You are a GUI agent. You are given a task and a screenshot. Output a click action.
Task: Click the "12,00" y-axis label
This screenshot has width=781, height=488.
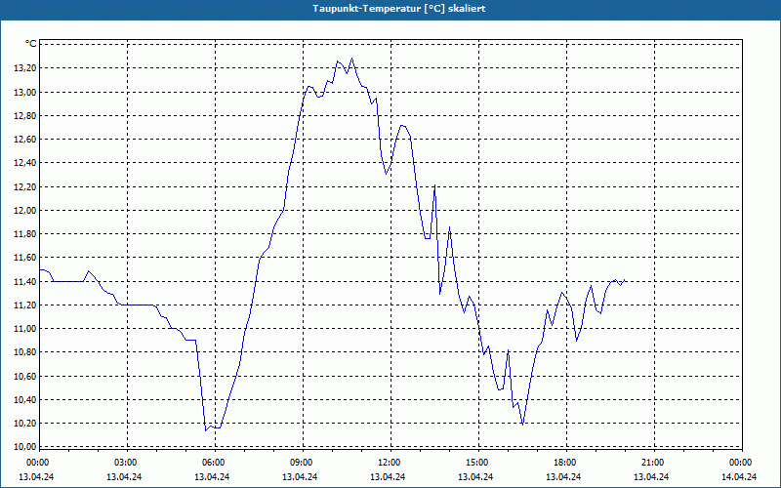(23, 210)
